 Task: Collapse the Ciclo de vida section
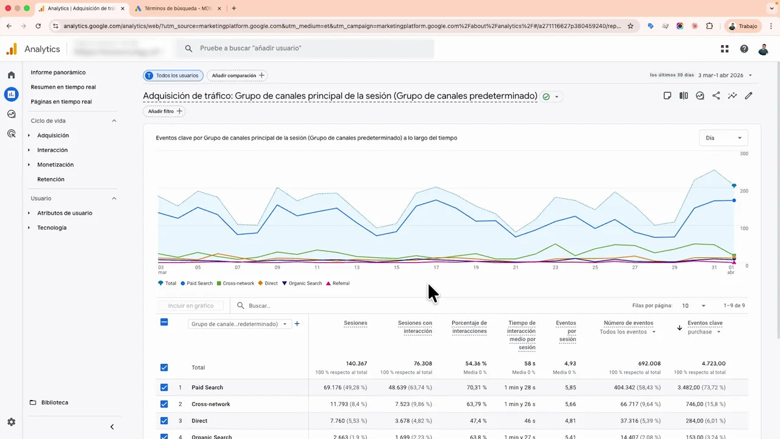pyautogui.click(x=114, y=121)
